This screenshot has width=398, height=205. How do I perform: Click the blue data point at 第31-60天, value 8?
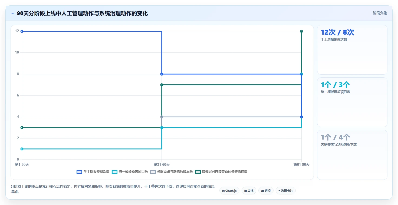(x=162, y=74)
